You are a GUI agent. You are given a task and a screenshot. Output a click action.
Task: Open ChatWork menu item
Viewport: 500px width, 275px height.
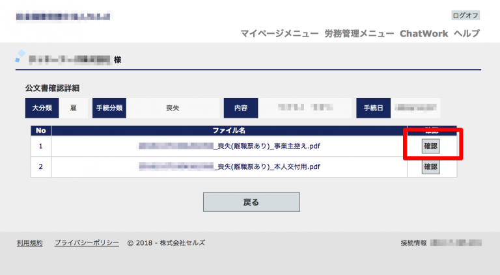[x=424, y=33]
